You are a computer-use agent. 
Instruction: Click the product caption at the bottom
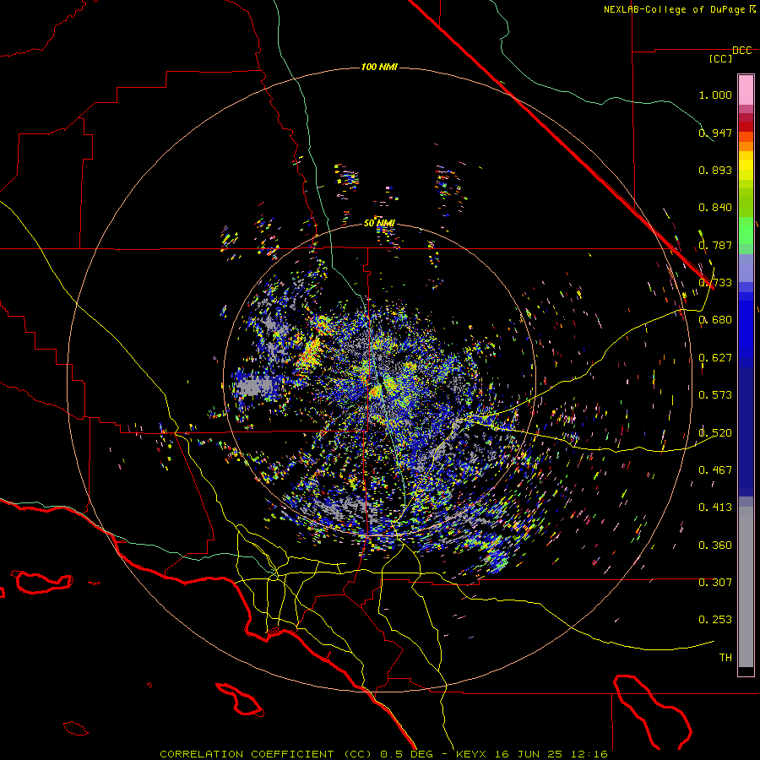(x=383, y=754)
